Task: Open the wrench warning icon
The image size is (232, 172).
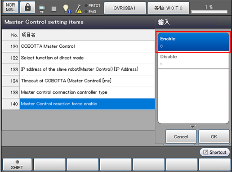Action: [78, 9]
